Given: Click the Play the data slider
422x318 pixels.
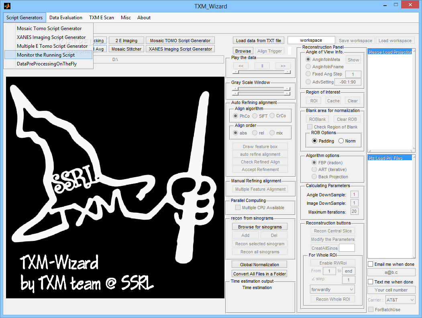Looking at the screenshot, I should coord(262,72).
